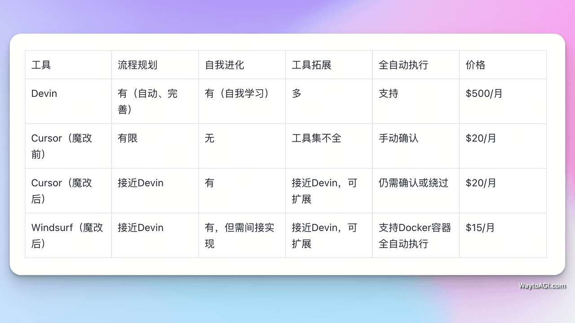Select the 支持Docker容器全自动执行 cell
The width and height of the screenshot is (575, 323).
pyautogui.click(x=416, y=236)
